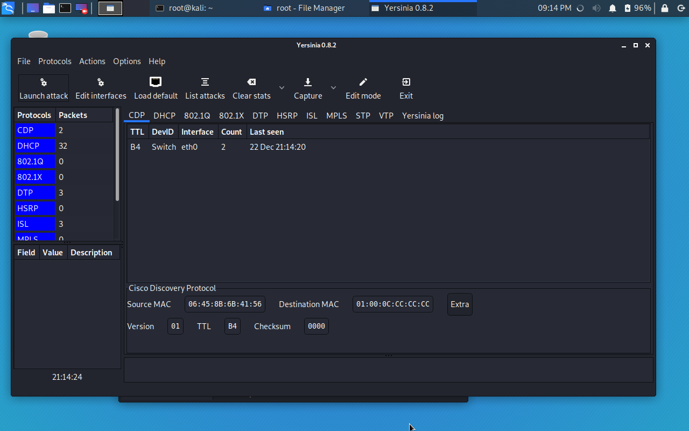The width and height of the screenshot is (689, 431).
Task: Switch to the DTP tab
Action: pos(260,116)
